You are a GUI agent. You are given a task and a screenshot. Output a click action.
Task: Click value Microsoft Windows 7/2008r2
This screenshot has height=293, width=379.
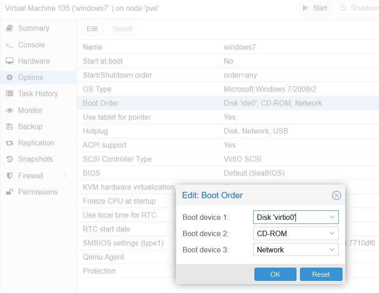pyautogui.click(x=270, y=89)
